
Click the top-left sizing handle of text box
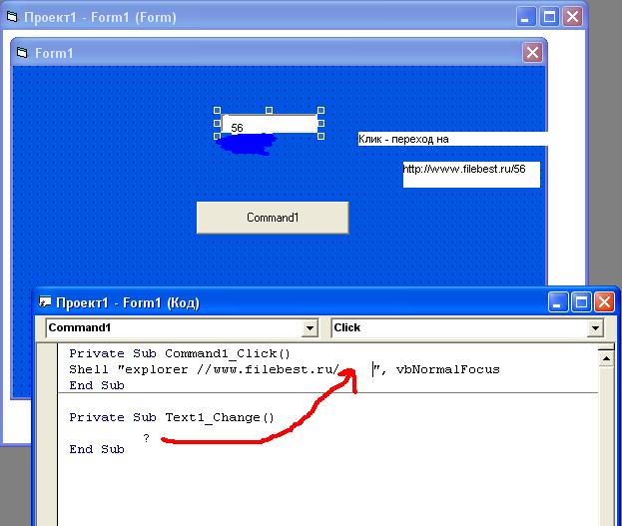click(218, 112)
